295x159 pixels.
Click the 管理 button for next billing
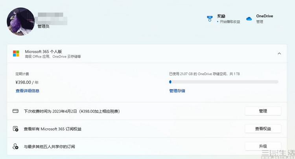click(263, 111)
